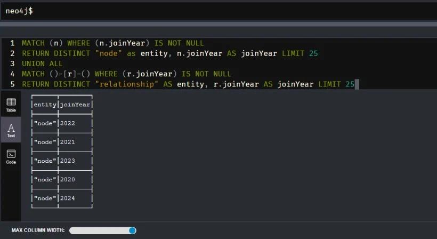Click the UNION ALL line in editor
This screenshot has height=239, width=437.
tap(42, 63)
